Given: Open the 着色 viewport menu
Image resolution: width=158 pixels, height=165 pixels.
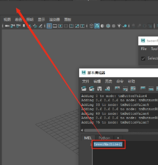Looking at the screenshot, I should coord(18,19).
